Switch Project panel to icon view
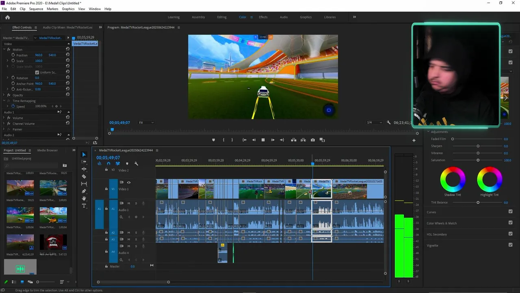Image resolution: width=520 pixels, height=293 pixels. [x=22, y=282]
